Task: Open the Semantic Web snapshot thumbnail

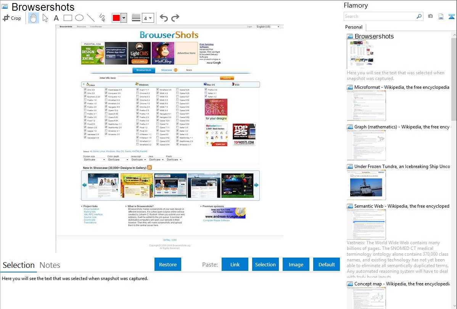Action: pos(366,224)
